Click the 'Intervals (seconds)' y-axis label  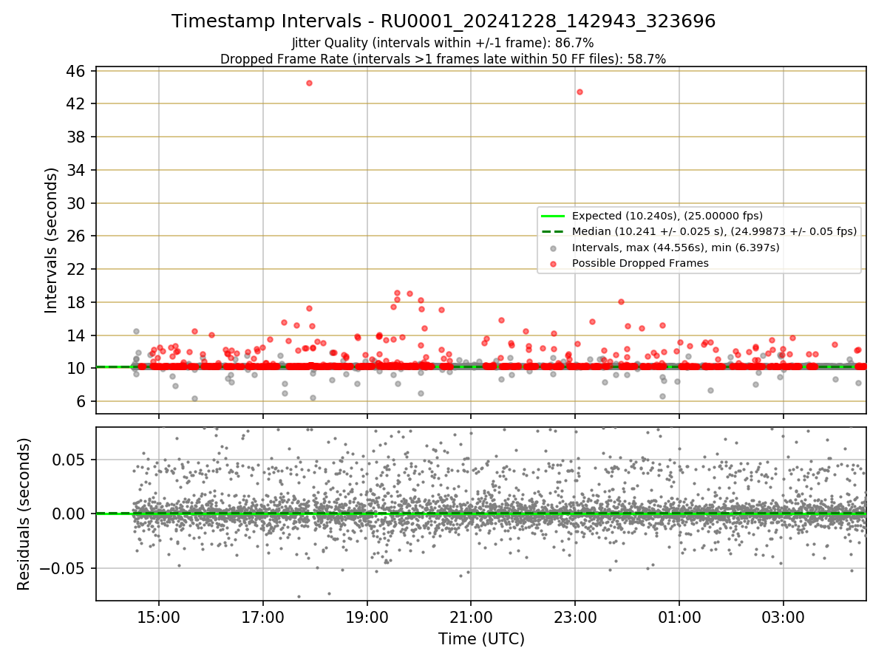click(x=51, y=240)
